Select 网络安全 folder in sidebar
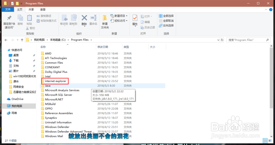Viewport: 275px width, 145px height. pyautogui.click(x=16, y=87)
